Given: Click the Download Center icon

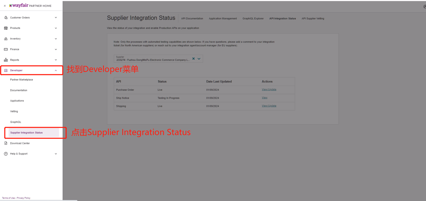Looking at the screenshot, I should coord(6,143).
